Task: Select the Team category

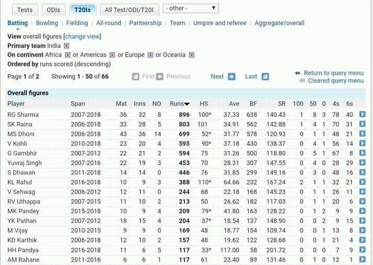Action: [x=178, y=23]
